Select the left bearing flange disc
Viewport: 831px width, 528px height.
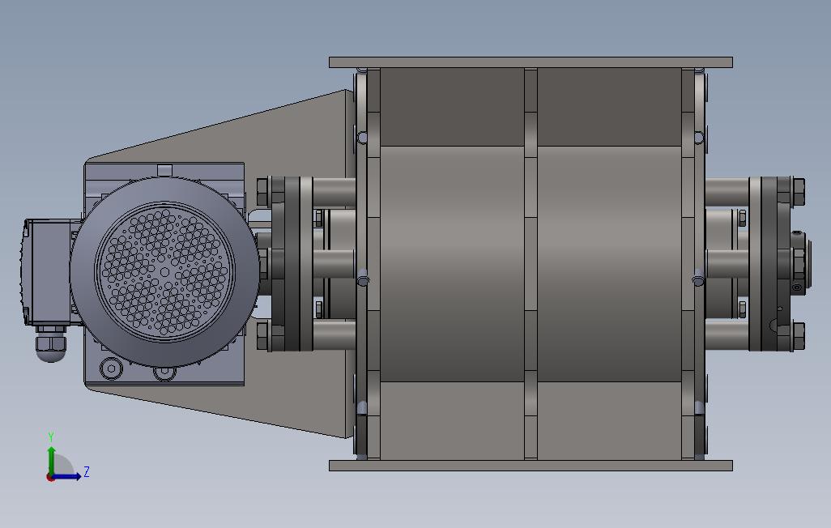[292, 263]
